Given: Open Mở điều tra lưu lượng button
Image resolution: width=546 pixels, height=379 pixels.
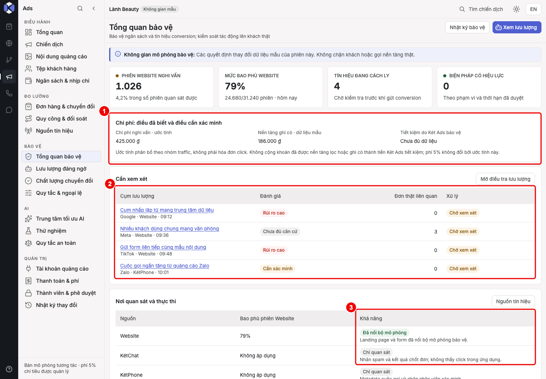Looking at the screenshot, I should pos(505,179).
